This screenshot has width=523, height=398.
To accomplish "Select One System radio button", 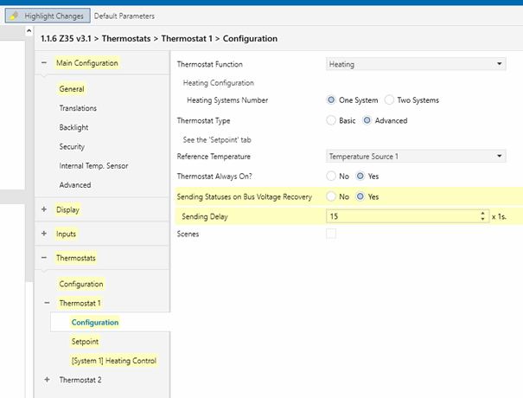I will point(331,99).
